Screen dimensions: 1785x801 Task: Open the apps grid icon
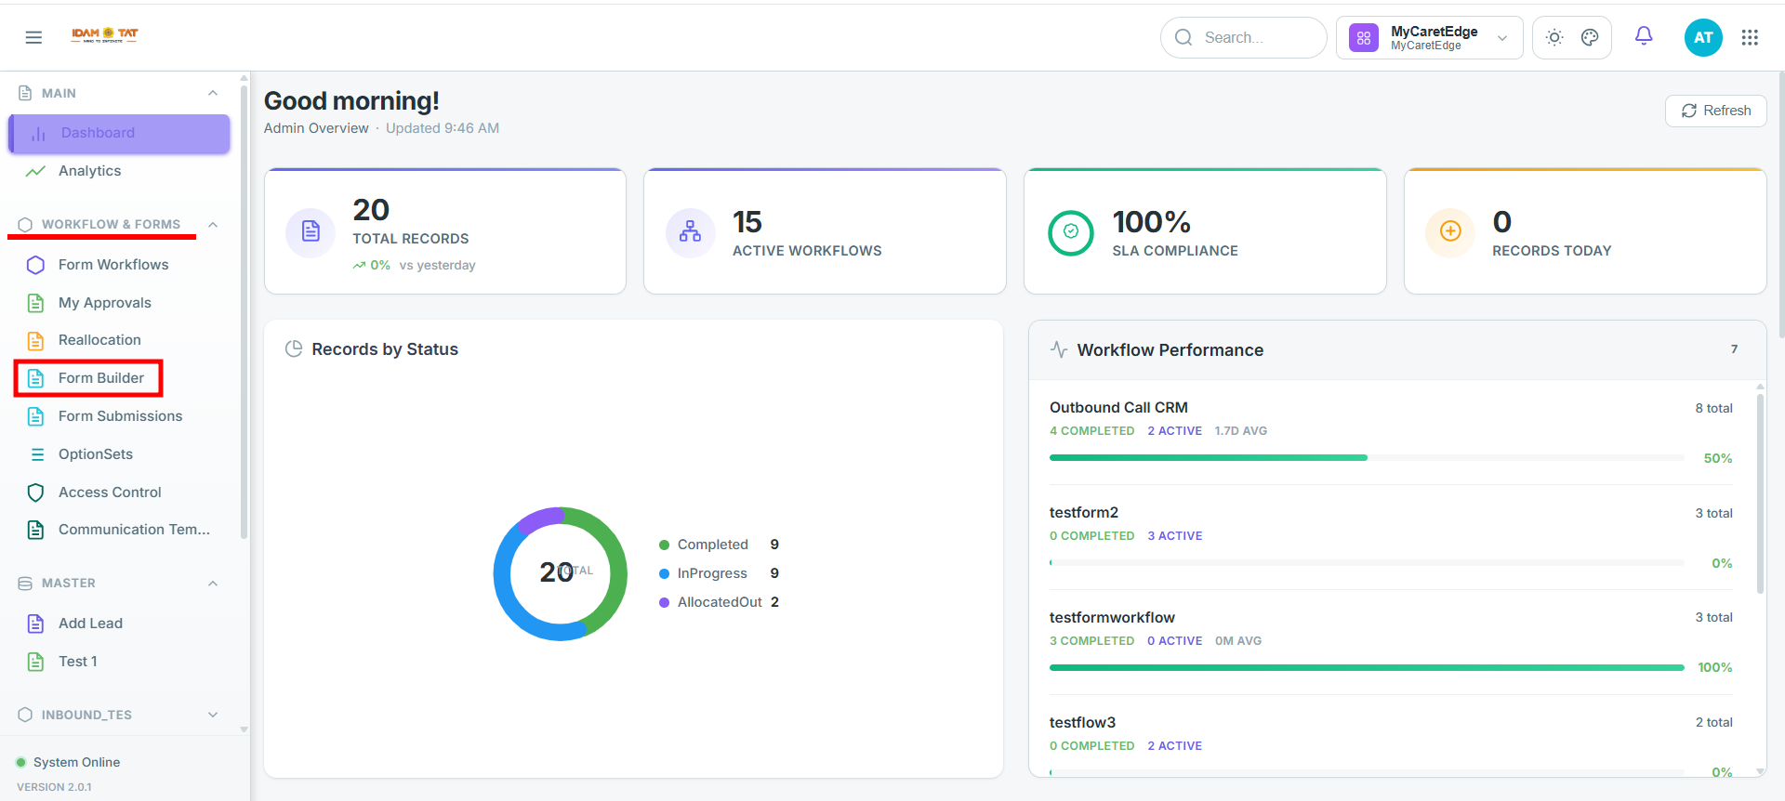click(1750, 37)
